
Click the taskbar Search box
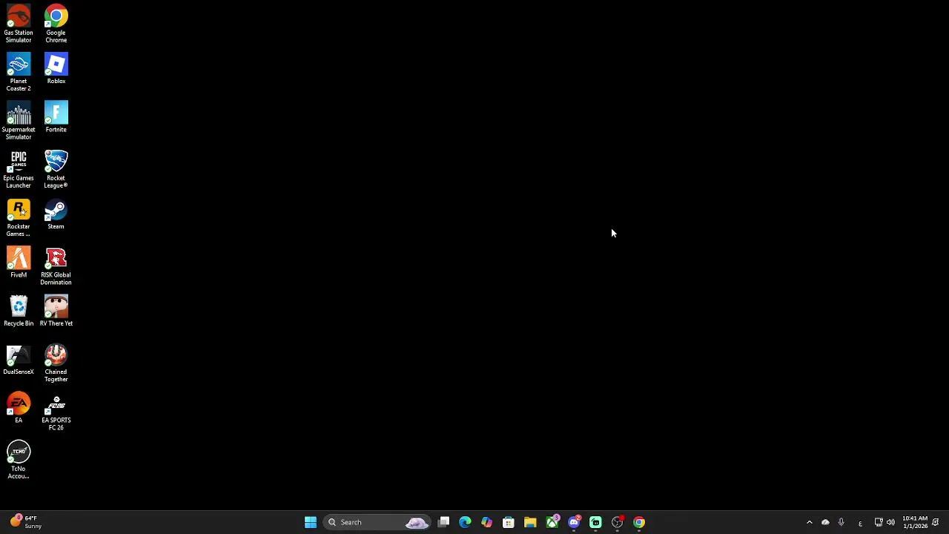coord(377,522)
